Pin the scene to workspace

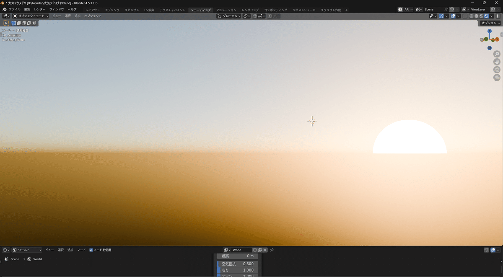point(446,9)
